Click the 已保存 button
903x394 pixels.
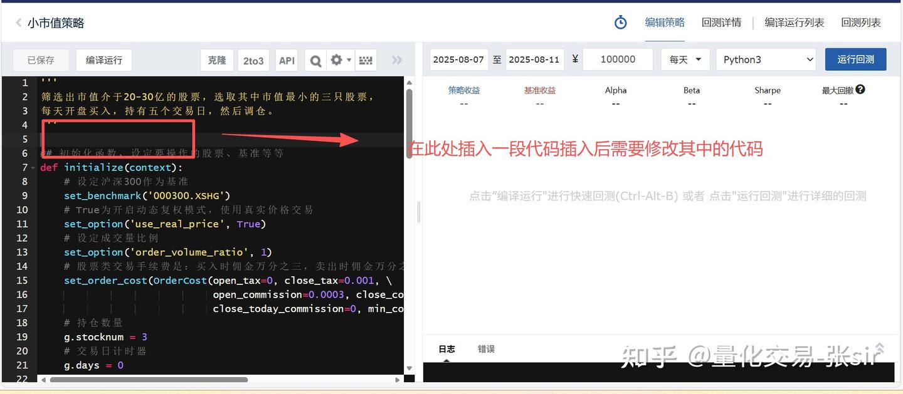[x=41, y=60]
